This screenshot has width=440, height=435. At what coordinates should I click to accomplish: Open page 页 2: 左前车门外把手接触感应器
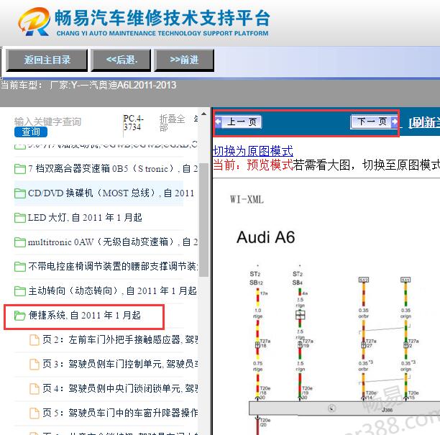coord(114,340)
